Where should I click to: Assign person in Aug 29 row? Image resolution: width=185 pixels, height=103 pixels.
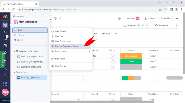point(113,67)
